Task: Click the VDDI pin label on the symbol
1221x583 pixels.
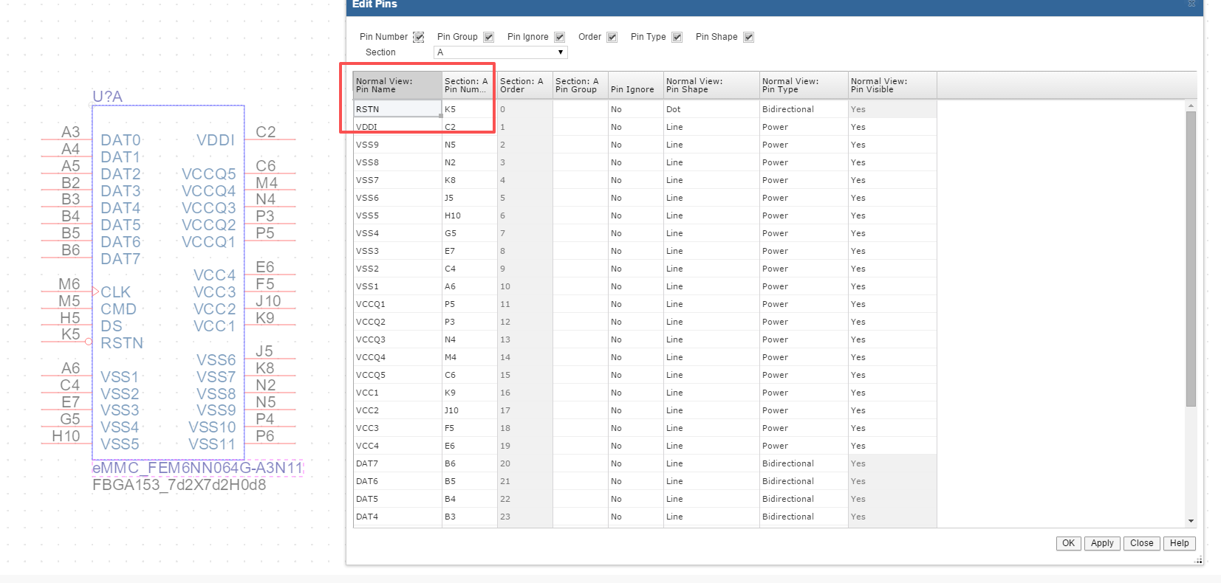Action: (216, 140)
